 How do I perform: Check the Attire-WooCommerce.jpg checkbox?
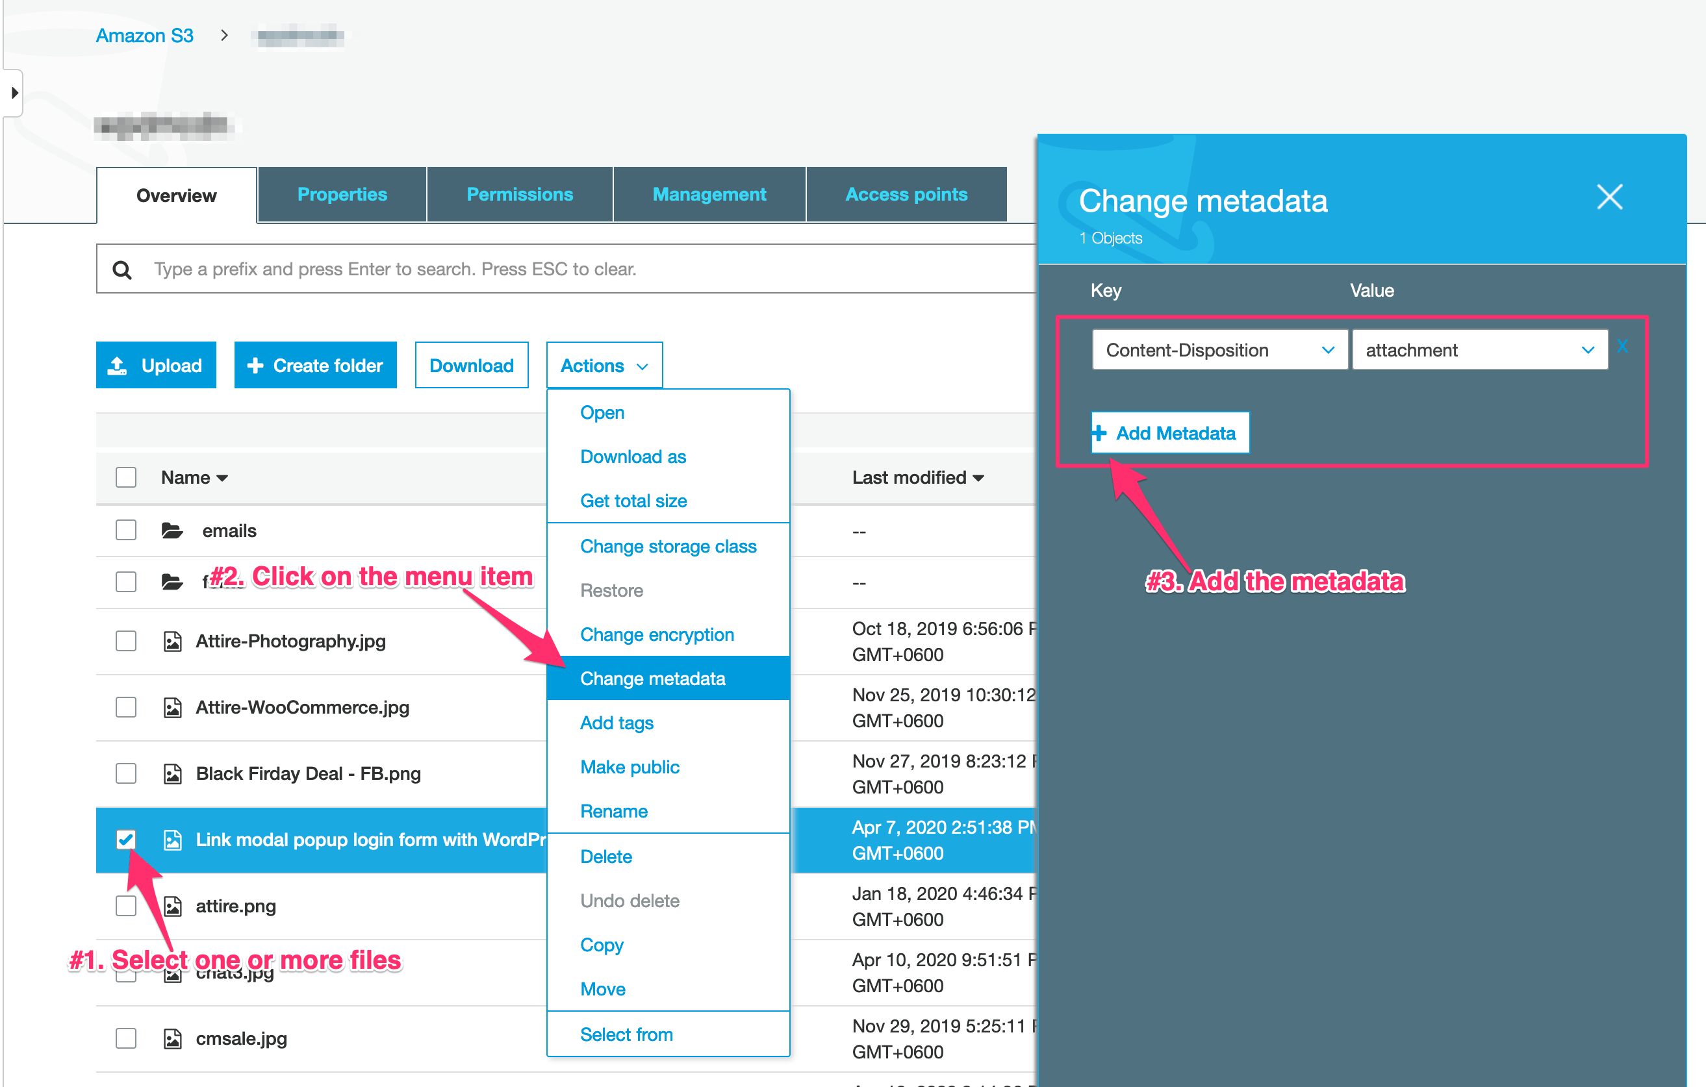coord(125,707)
